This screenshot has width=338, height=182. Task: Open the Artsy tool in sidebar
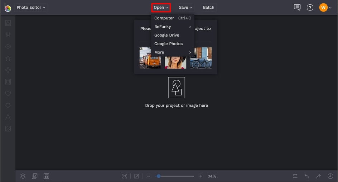coord(8,70)
